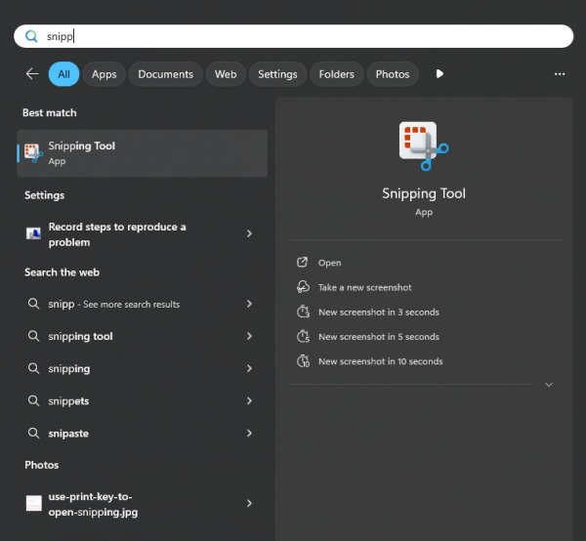Screen dimensions: 586x541
Task: Open 'Record steps to reproduce a problem' setting
Action: pos(142,234)
